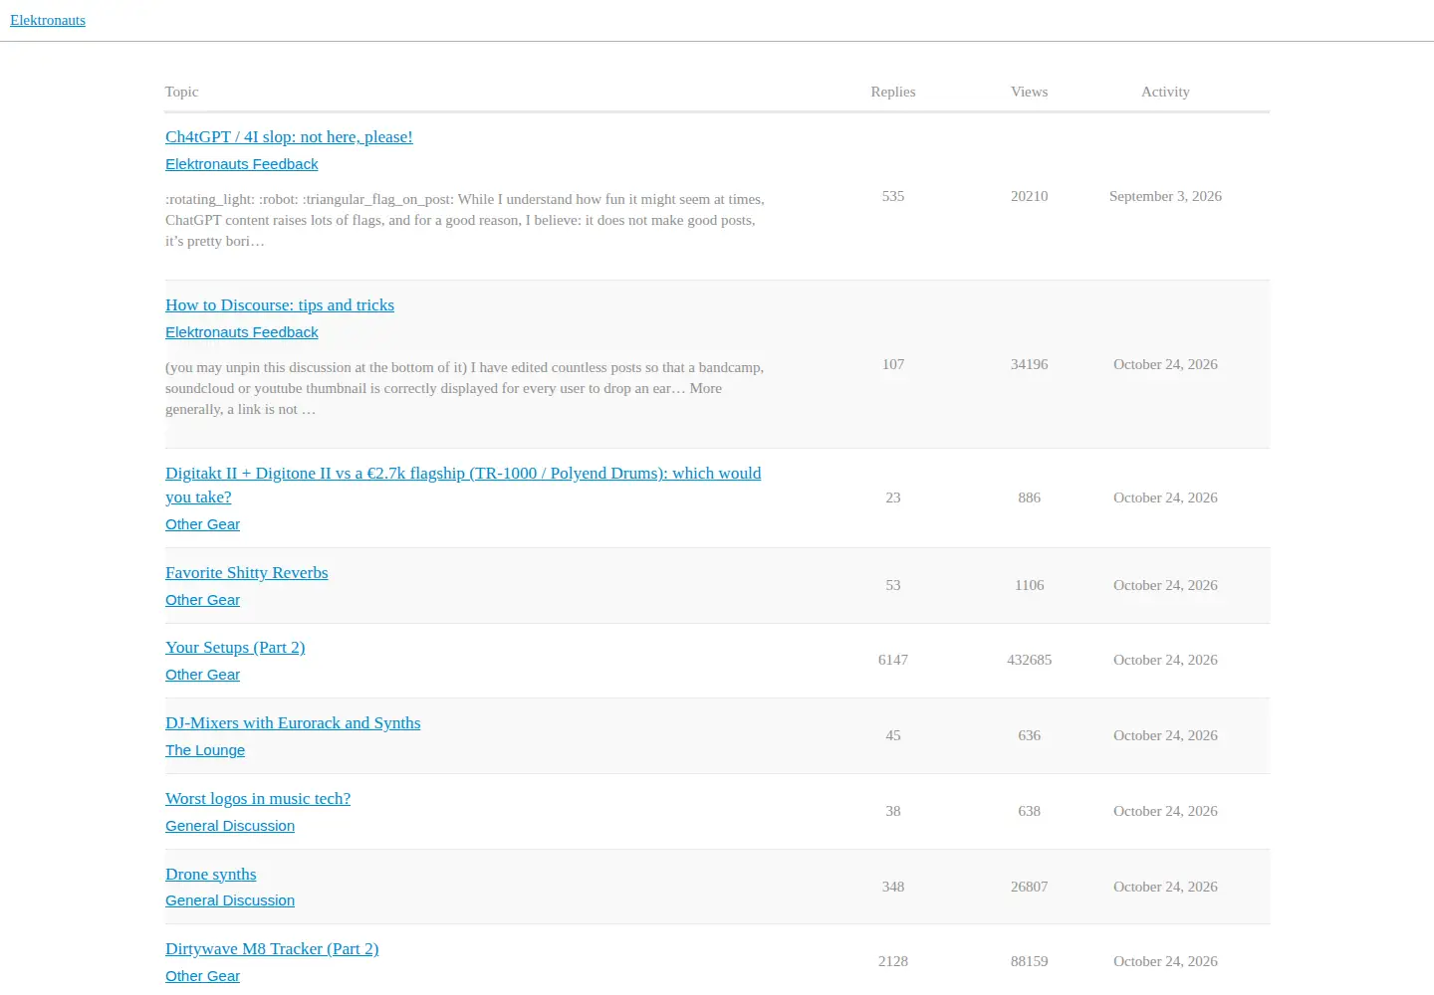Open the "How to Discourse: tips and tricks" topic
This screenshot has width=1434, height=995.
point(280,305)
